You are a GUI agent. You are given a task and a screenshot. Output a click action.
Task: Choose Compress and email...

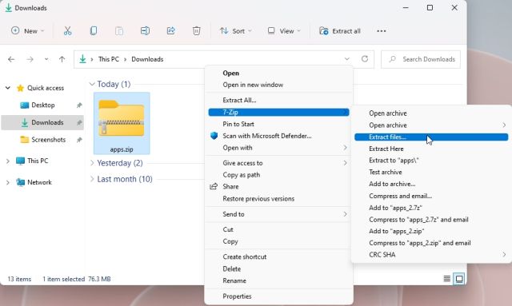coord(401,196)
